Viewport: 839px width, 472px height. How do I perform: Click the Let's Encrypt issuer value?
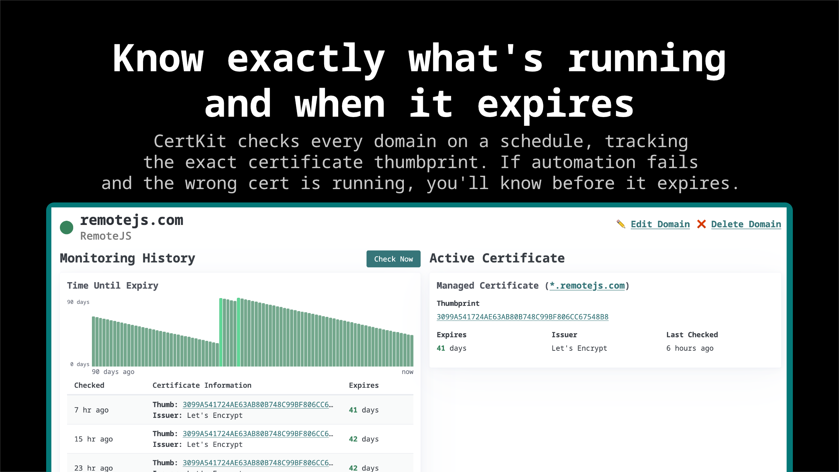pyautogui.click(x=579, y=348)
